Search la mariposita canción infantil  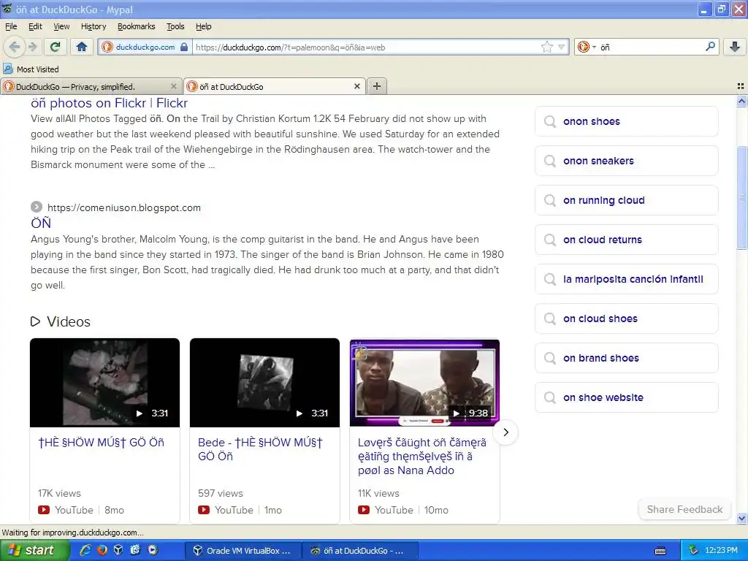pyautogui.click(x=626, y=279)
